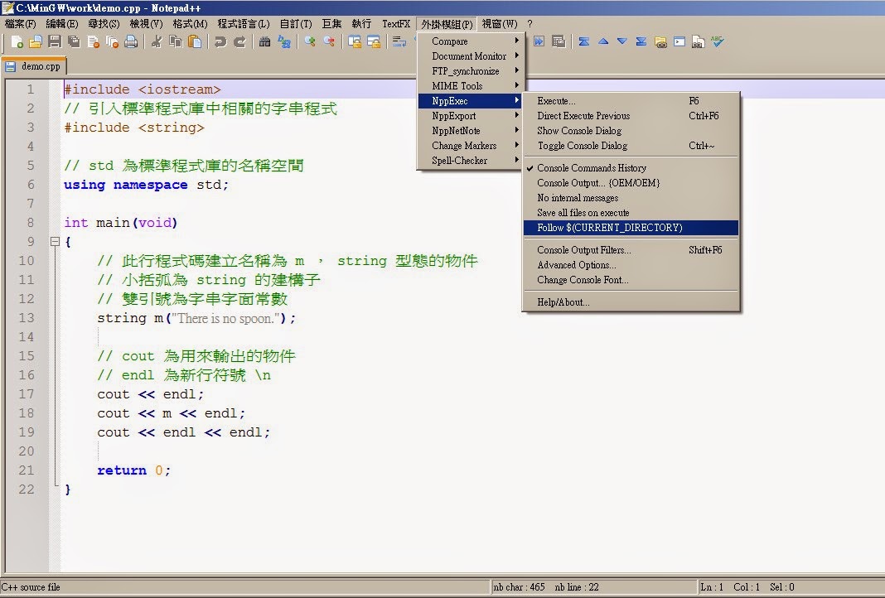Image resolution: width=885 pixels, height=598 pixels.
Task: Click the New file toolbar icon
Action: click(x=17, y=41)
